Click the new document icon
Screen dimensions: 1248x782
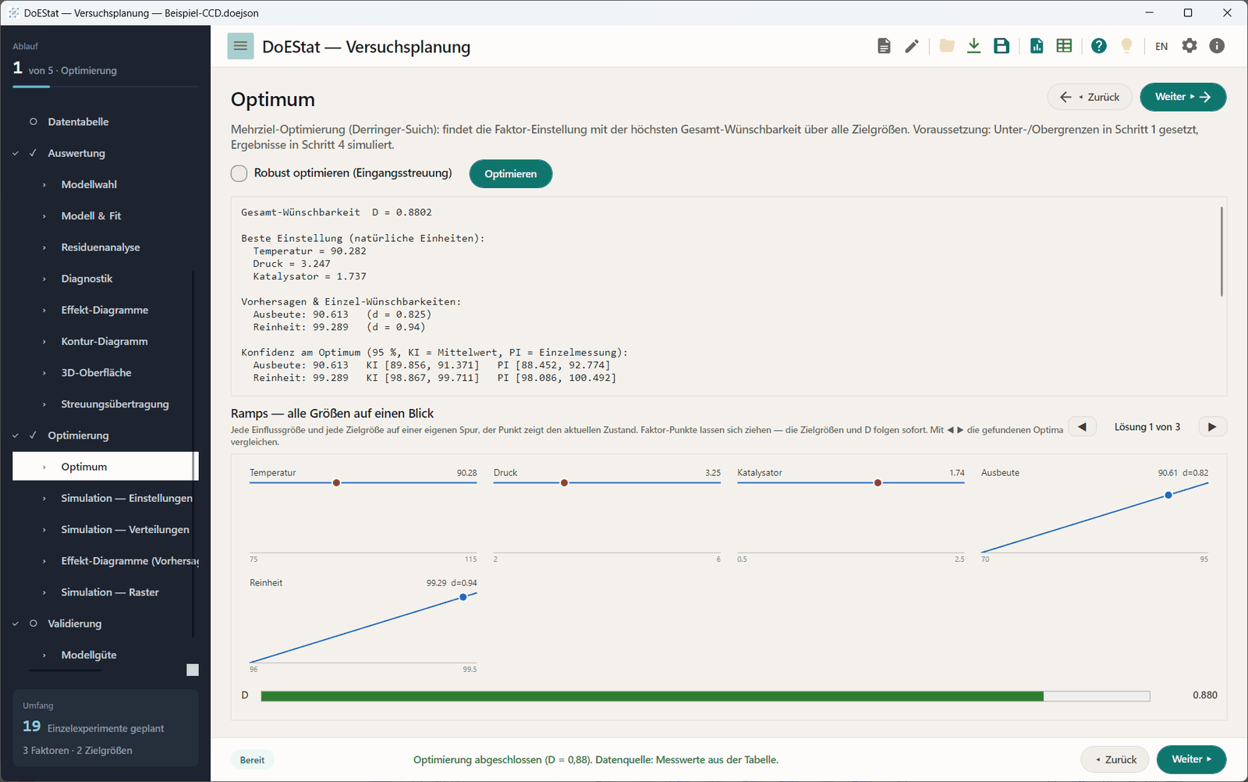coord(884,46)
